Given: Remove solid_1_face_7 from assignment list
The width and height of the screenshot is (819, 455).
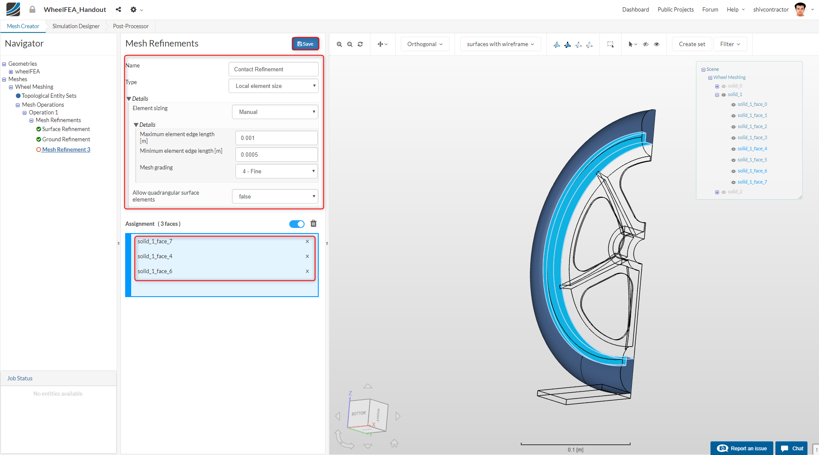Looking at the screenshot, I should pyautogui.click(x=307, y=242).
